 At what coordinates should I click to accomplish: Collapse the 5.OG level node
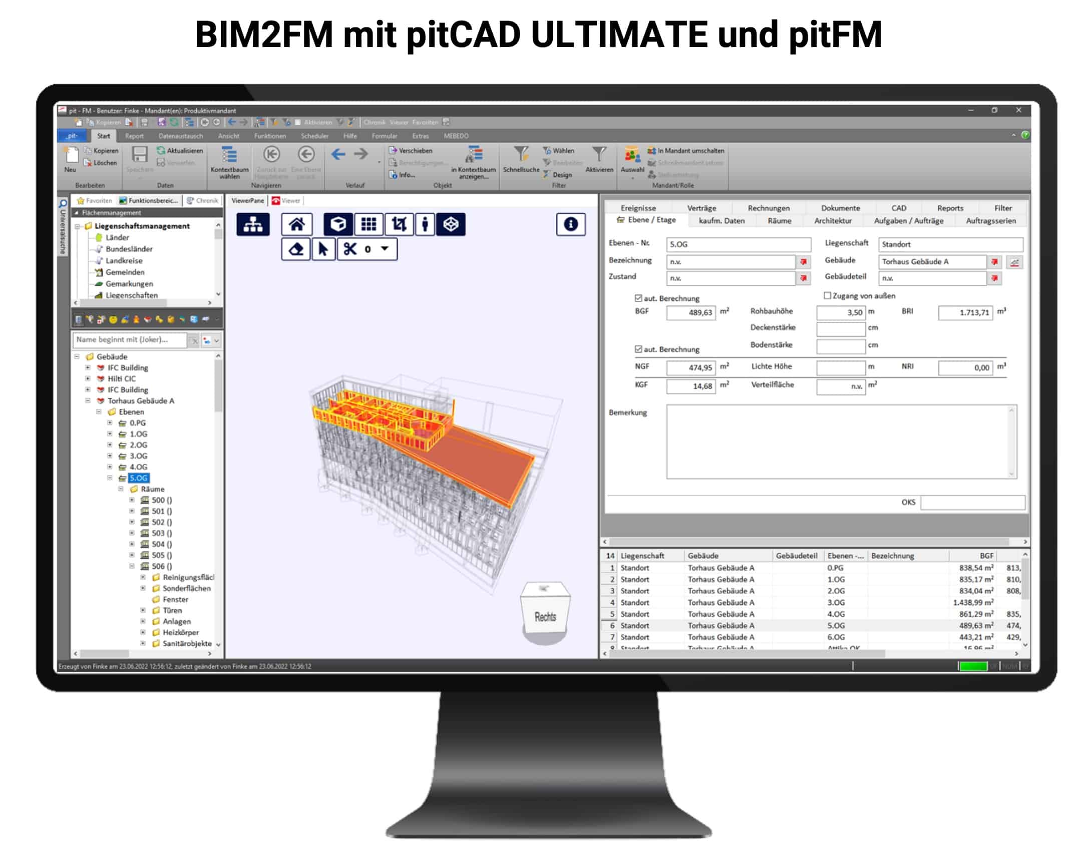110,478
